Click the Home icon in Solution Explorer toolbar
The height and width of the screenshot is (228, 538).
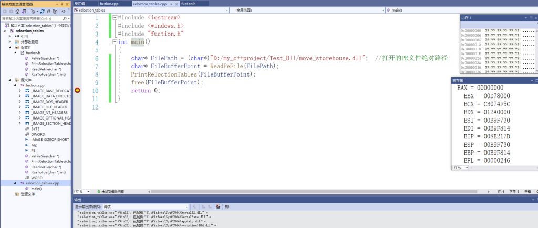click(18, 10)
